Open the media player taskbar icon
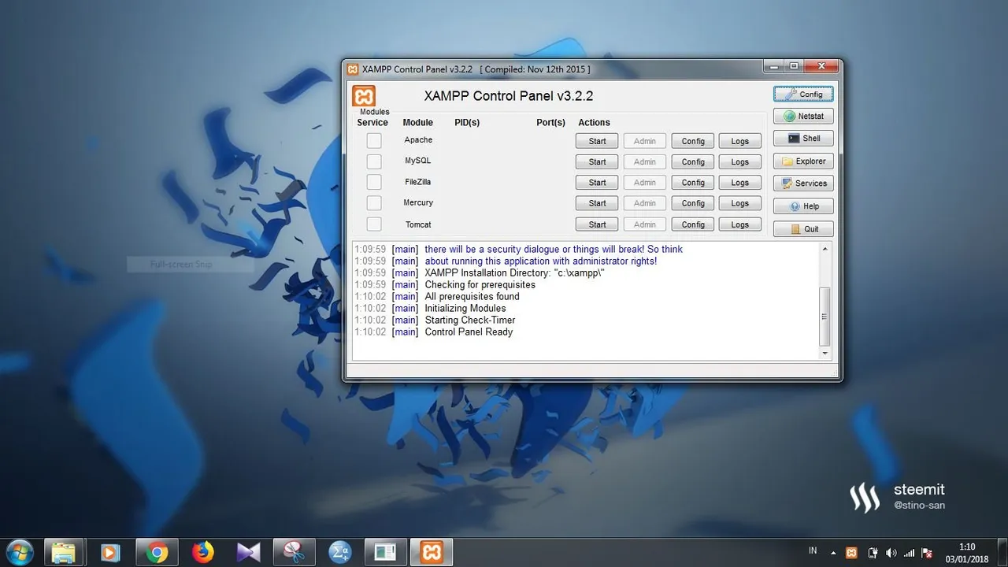The height and width of the screenshot is (567, 1008). point(109,552)
